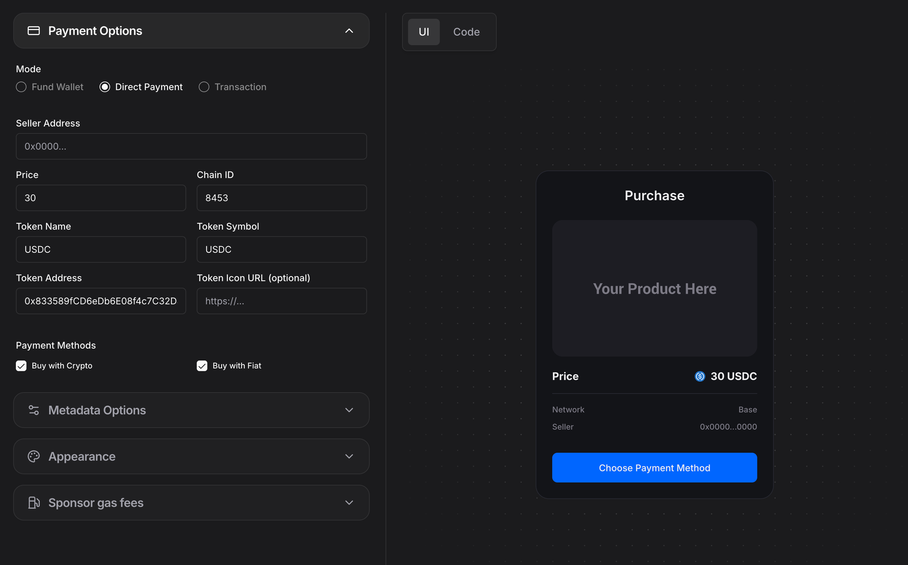Select the Transaction mode radio button
908x565 pixels.
204,87
